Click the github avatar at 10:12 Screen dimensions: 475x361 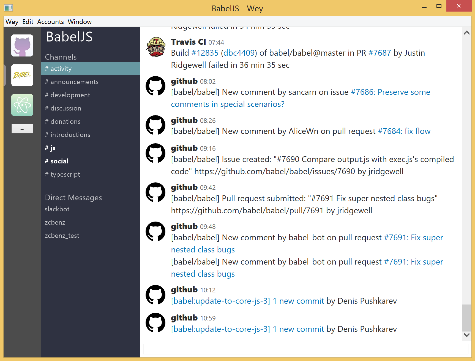click(156, 295)
